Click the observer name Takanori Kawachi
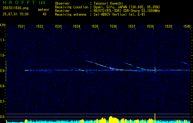 click(108, 3)
